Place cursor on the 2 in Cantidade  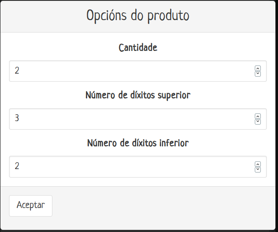coord(17,71)
